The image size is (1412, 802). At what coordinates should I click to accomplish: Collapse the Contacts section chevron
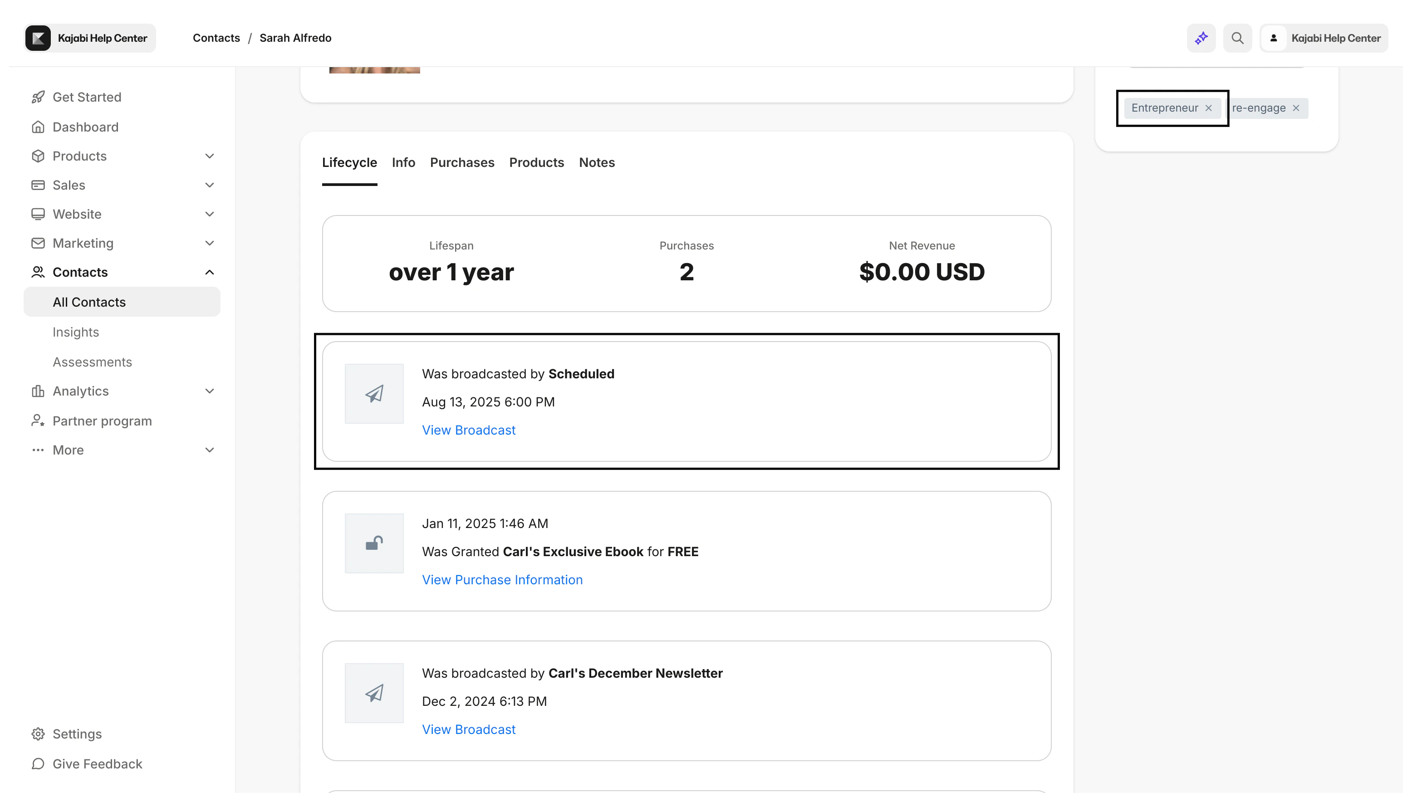pyautogui.click(x=209, y=272)
